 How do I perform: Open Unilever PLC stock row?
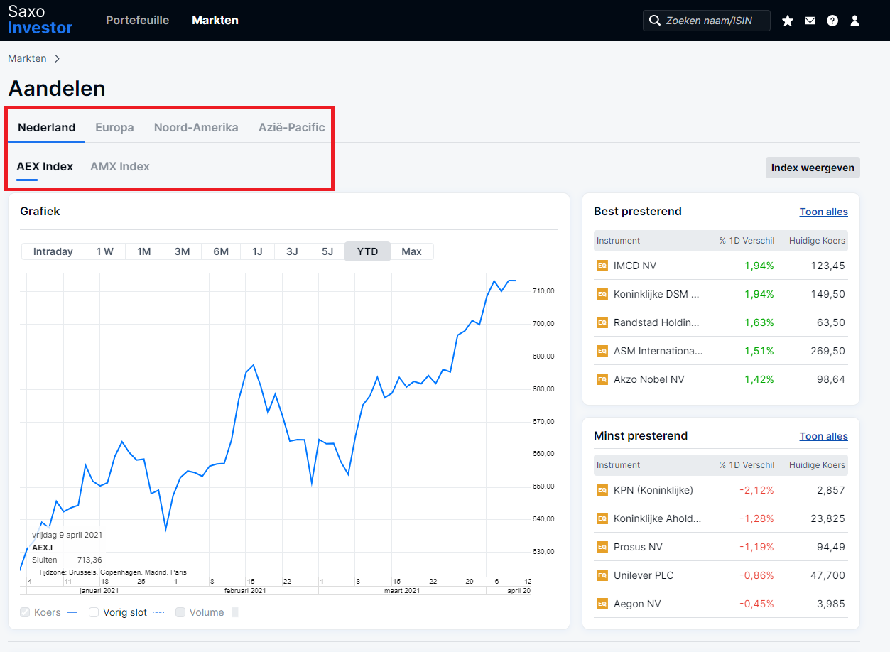pyautogui.click(x=721, y=575)
